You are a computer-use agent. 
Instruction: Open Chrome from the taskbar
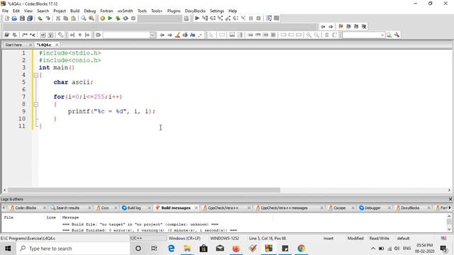[x=301, y=249]
